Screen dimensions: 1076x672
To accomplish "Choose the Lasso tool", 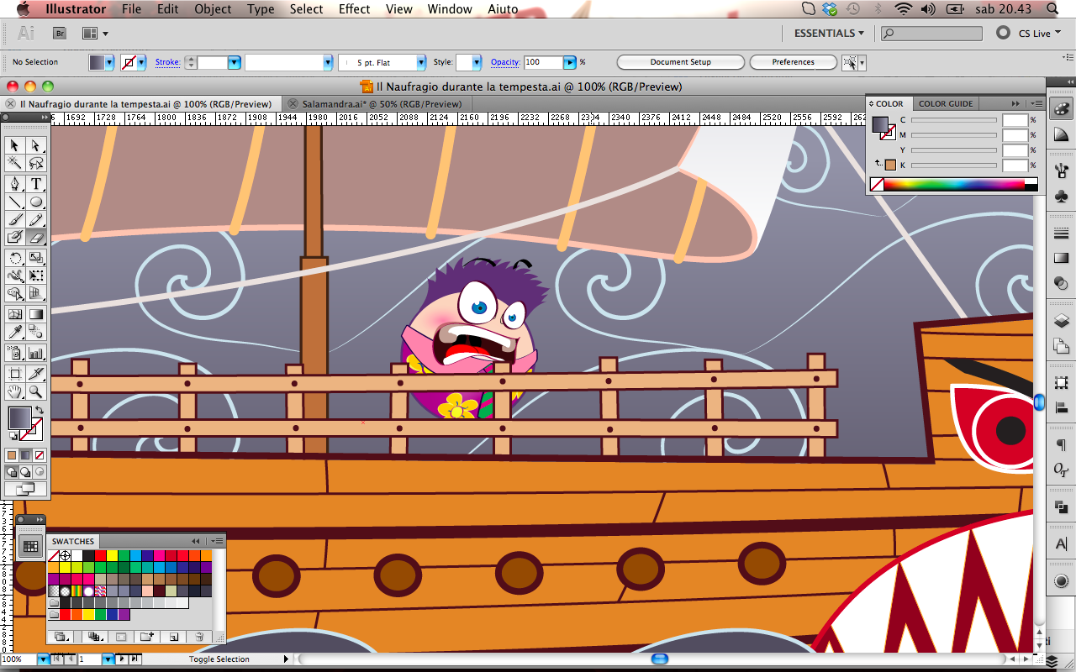I will (x=36, y=163).
